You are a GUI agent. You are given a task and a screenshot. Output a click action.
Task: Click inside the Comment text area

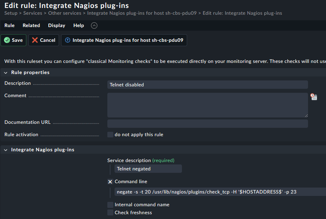click(207, 105)
